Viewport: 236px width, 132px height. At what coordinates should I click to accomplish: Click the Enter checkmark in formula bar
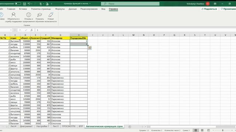[x=26, y=30]
